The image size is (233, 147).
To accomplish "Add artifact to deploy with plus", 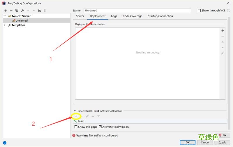I will (223, 31).
